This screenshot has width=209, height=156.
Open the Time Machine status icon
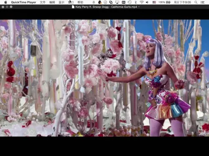point(130,2)
